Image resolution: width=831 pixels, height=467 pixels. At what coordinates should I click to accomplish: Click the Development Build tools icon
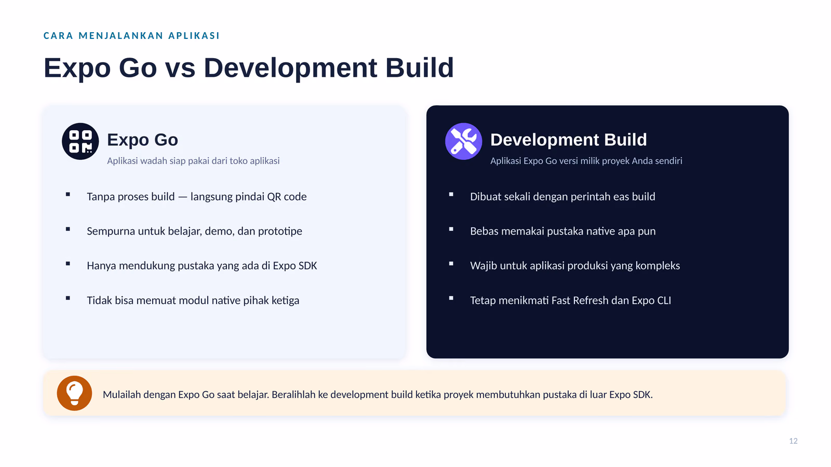tap(464, 141)
